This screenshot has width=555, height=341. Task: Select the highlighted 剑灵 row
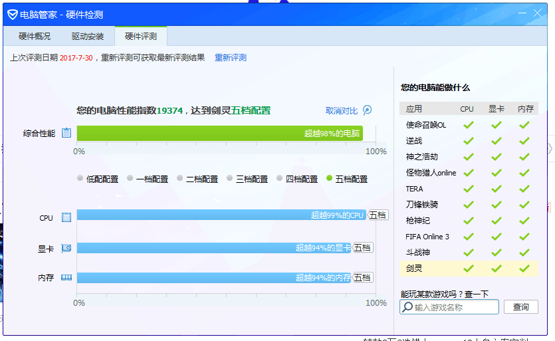click(x=469, y=269)
